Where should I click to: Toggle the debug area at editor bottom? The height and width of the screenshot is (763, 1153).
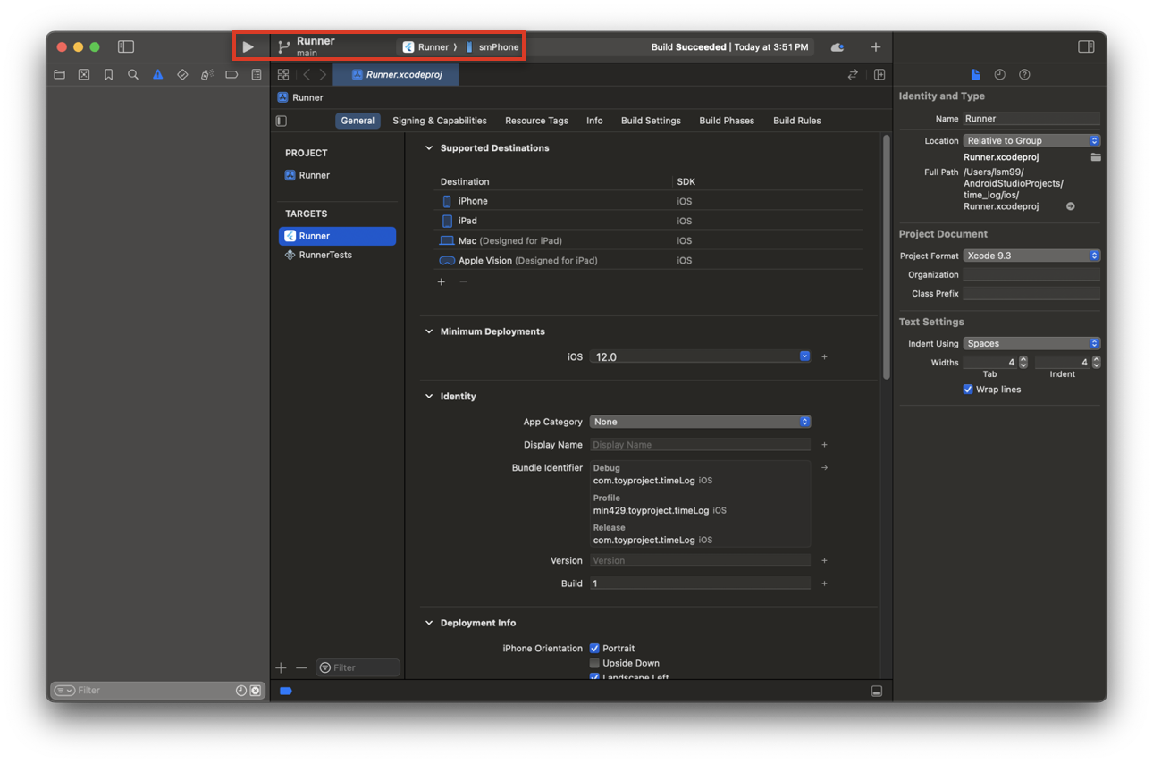pyautogui.click(x=877, y=692)
